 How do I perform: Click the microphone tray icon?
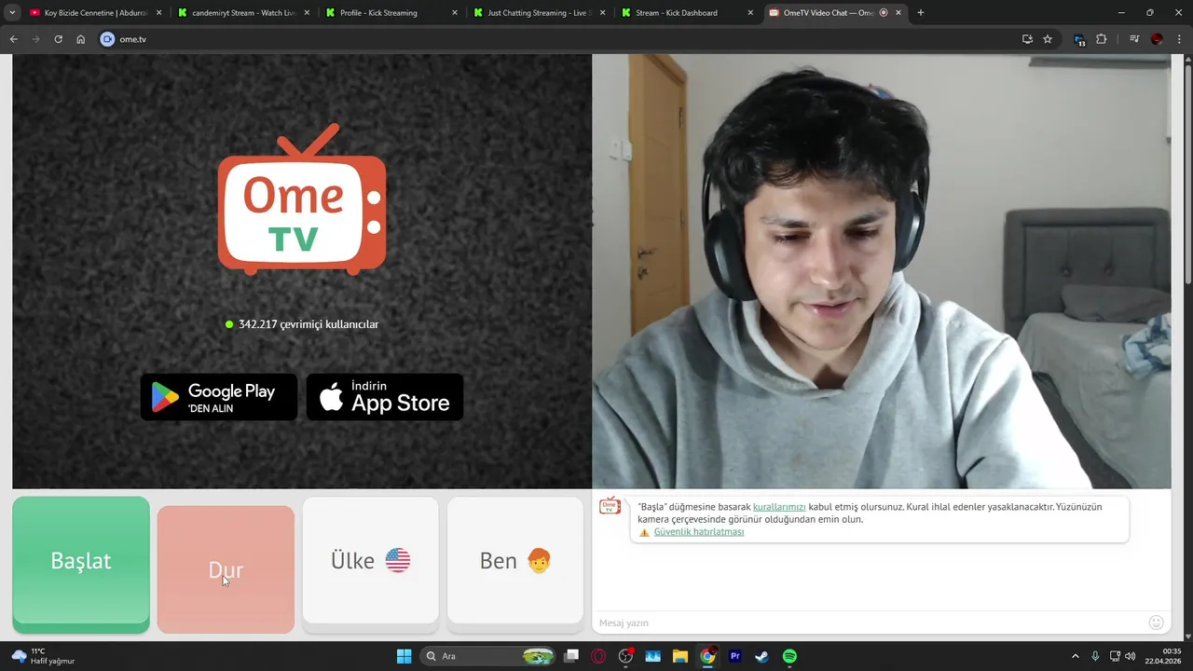click(1095, 656)
